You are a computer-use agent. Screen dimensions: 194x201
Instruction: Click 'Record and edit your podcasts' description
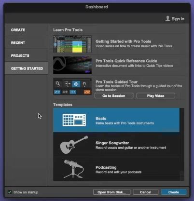[118, 172]
